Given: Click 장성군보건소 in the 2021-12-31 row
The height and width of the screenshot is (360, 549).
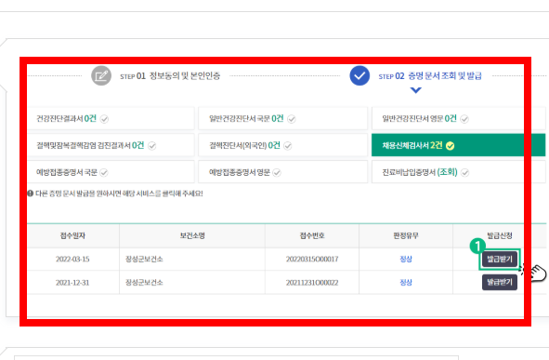Looking at the screenshot, I should [144, 282].
